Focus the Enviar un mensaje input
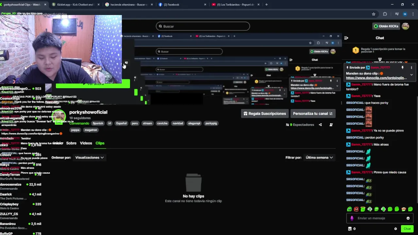Image resolution: width=418 pixels, height=235 pixels. 379,218
